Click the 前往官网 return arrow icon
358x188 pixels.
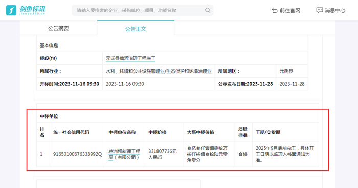[275, 10]
